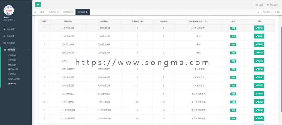Edit row 4 with its green edit button

pyautogui.click(x=259, y=53)
